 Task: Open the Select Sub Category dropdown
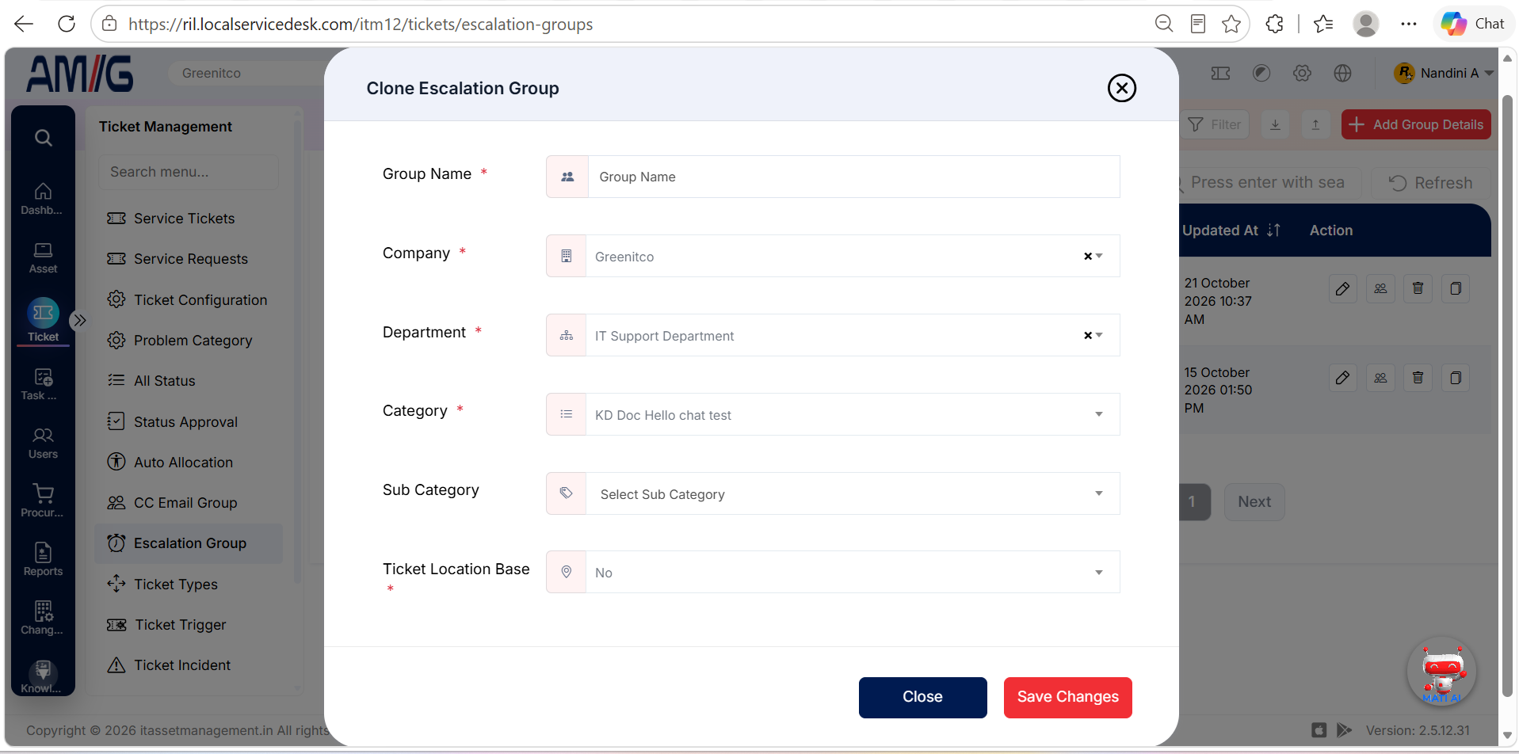click(x=853, y=493)
